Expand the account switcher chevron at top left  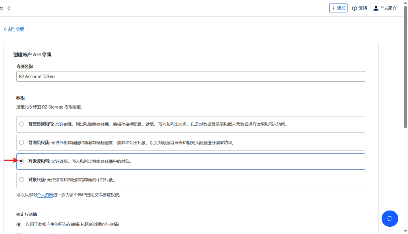click(9, 8)
